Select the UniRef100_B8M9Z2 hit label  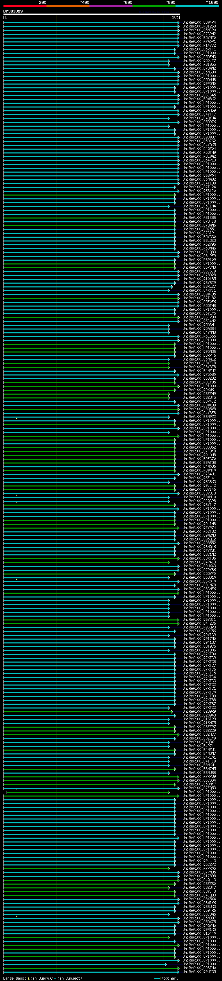(x=199, y=417)
